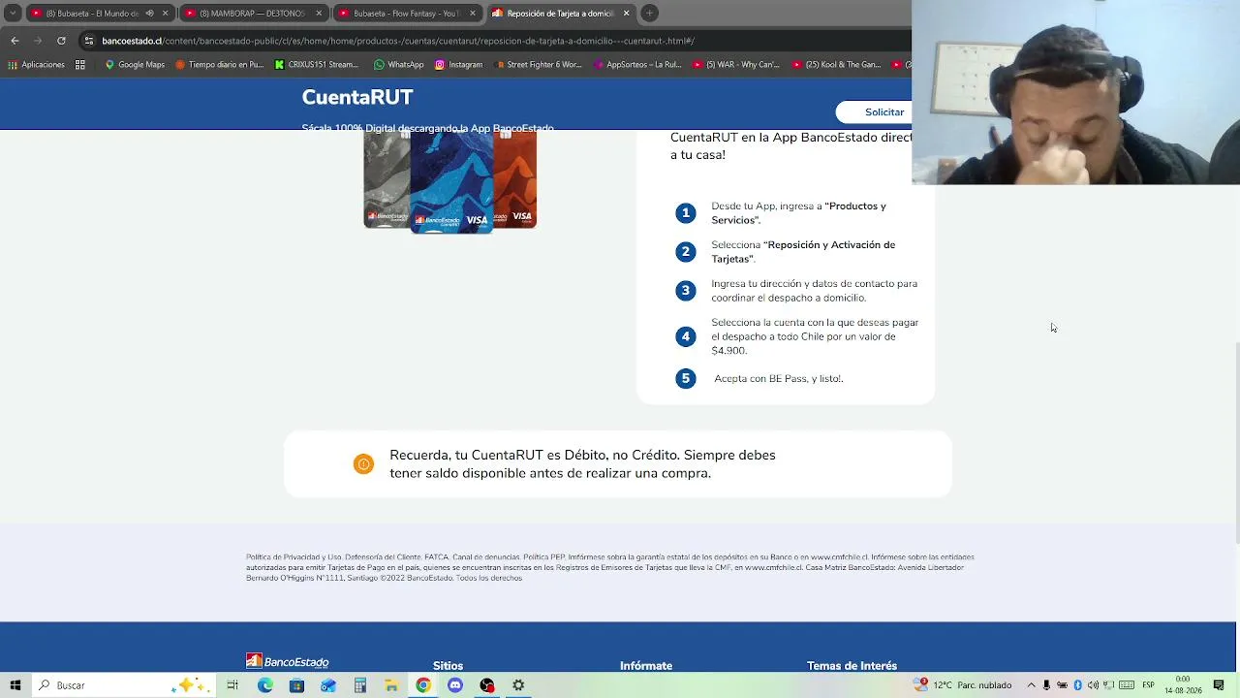Open the Tiempo diario bookmark
This screenshot has height=698, width=1240.
219,65
